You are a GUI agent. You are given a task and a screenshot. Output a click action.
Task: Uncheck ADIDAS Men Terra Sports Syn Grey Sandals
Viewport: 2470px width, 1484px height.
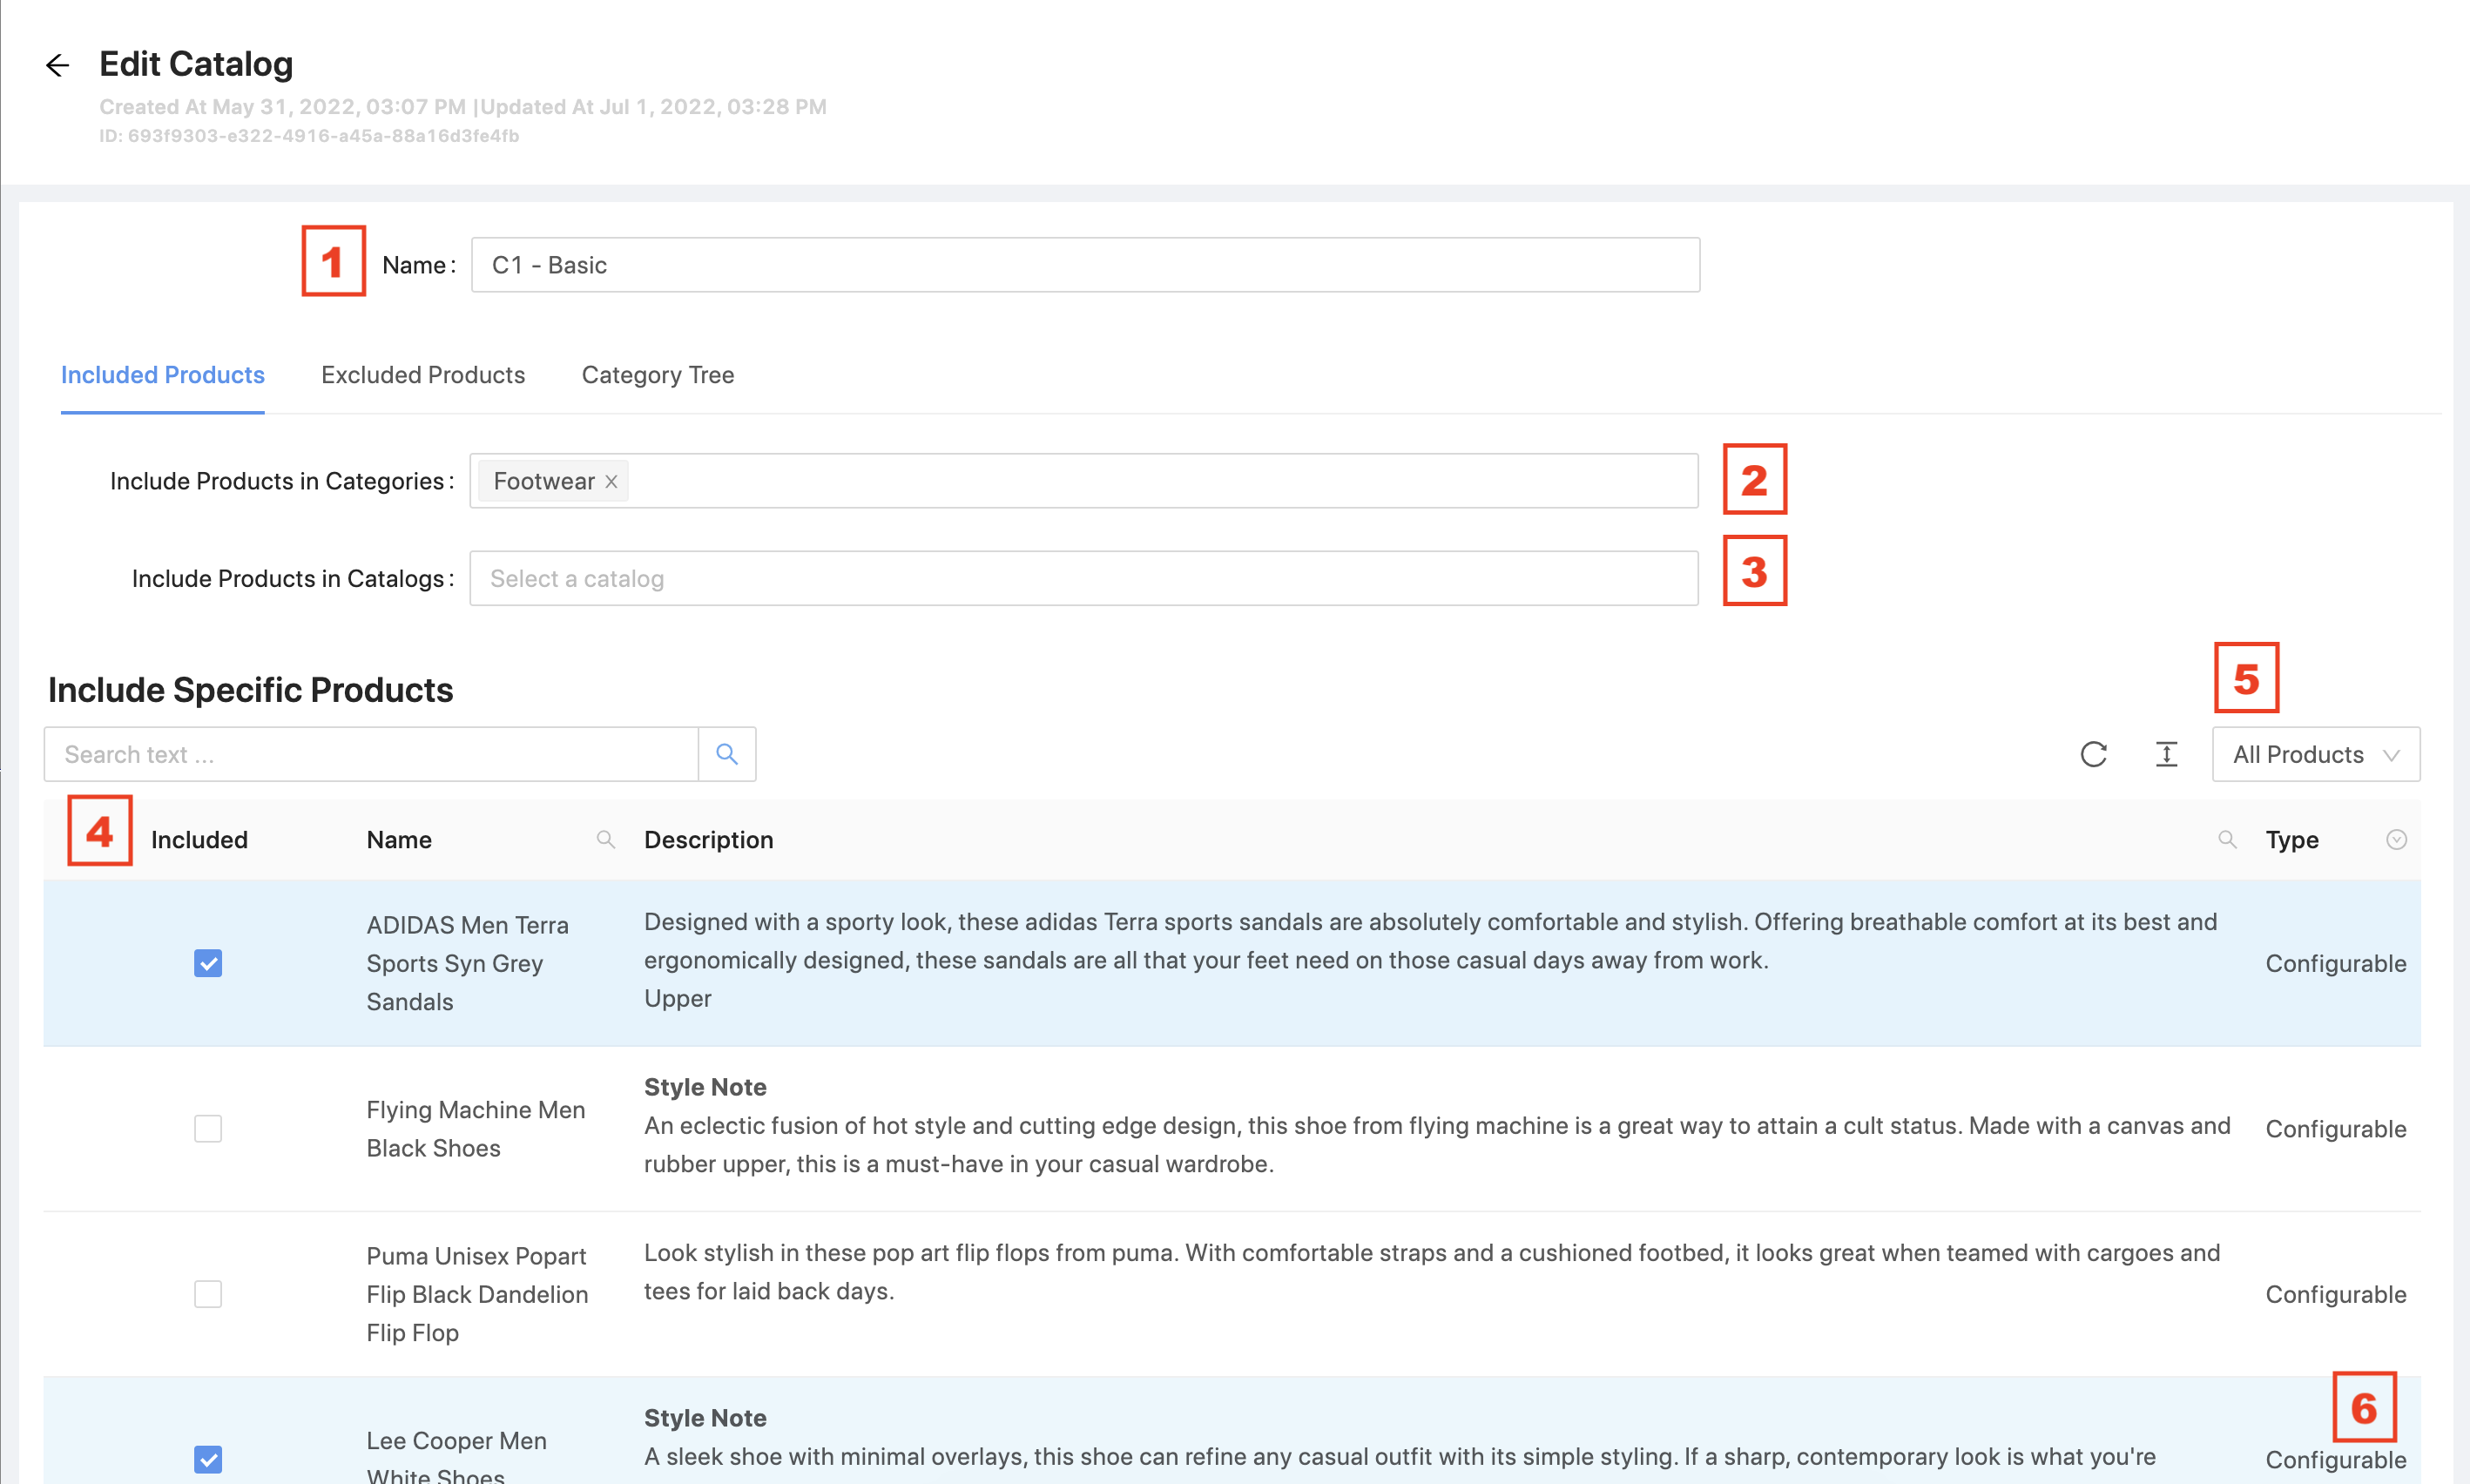(207, 963)
